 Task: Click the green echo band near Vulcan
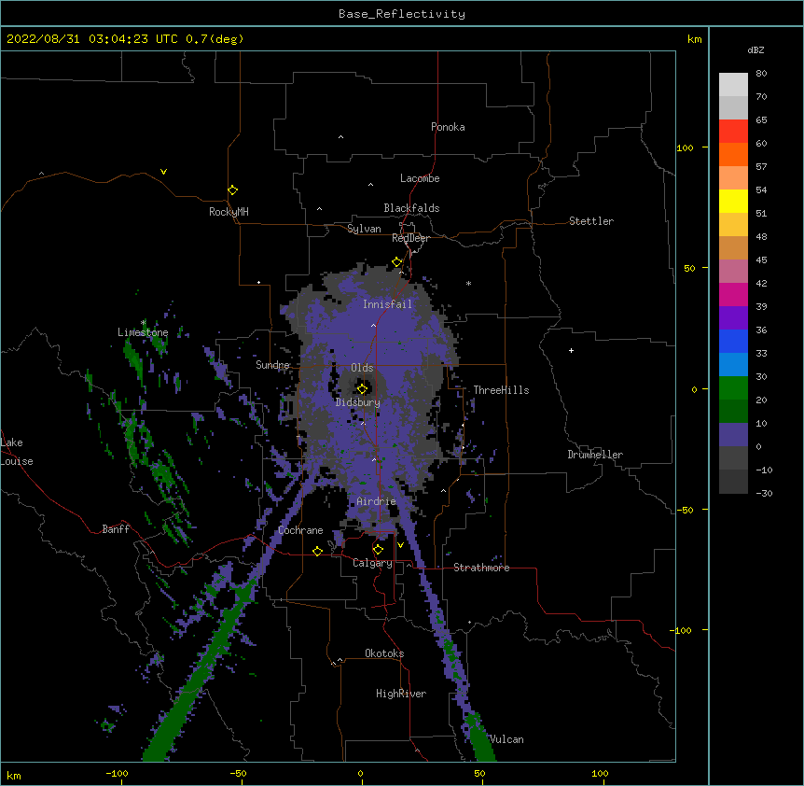click(480, 737)
